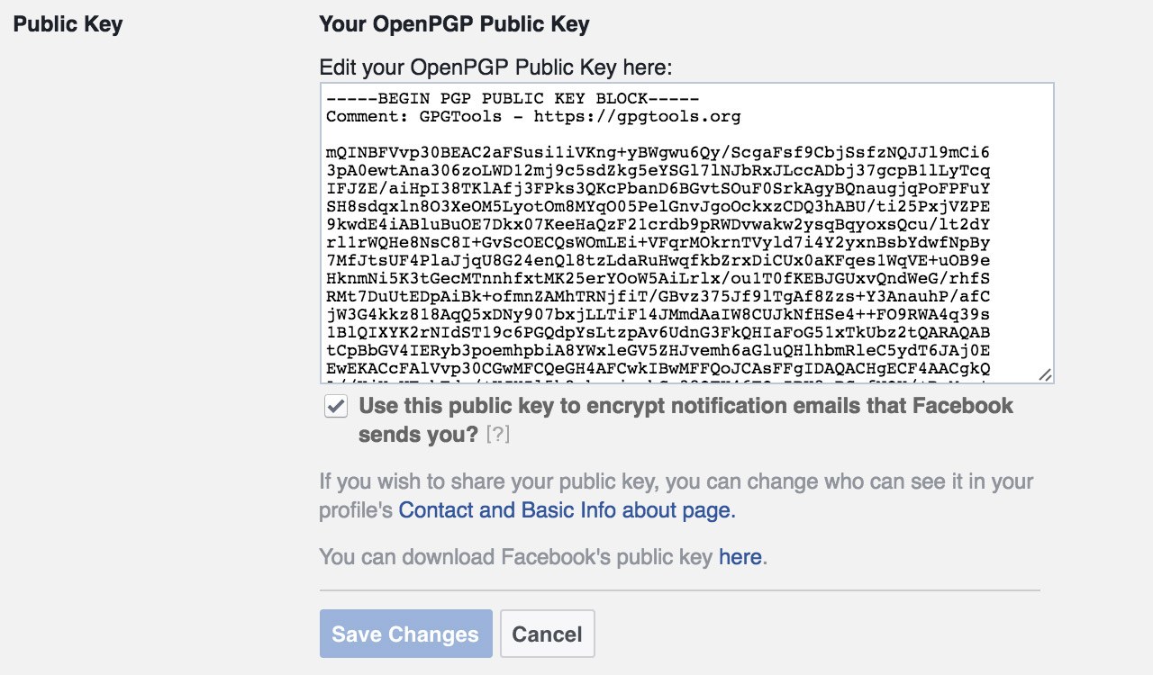
Task: Click the blank line above the key data
Action: pos(686,135)
